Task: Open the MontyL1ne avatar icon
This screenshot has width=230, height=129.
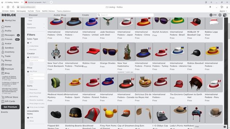Action: [x=3, y=20]
